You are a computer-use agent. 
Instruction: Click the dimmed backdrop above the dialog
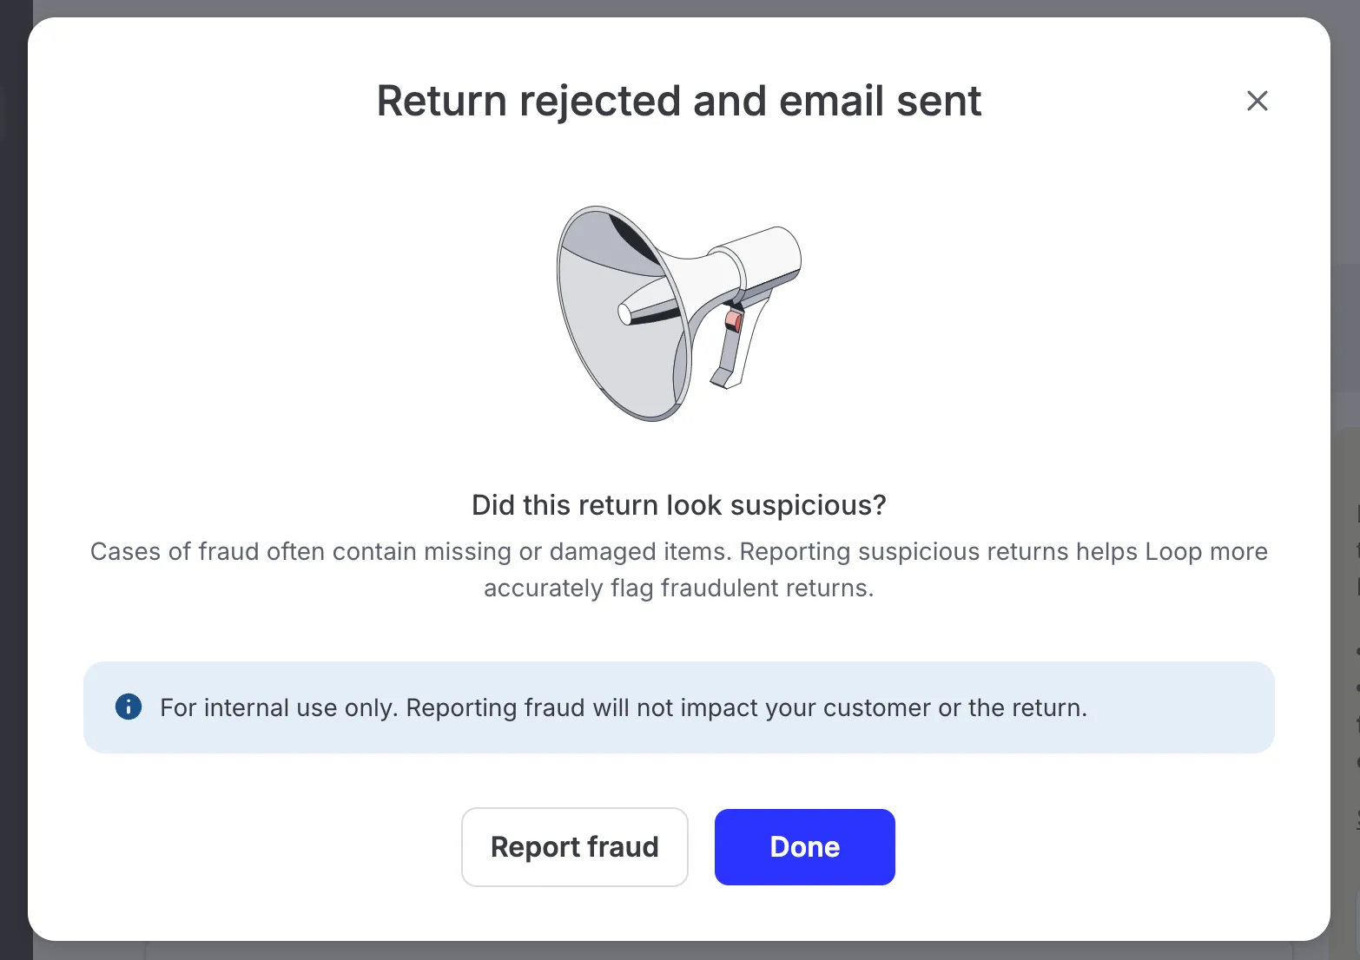(x=679, y=8)
